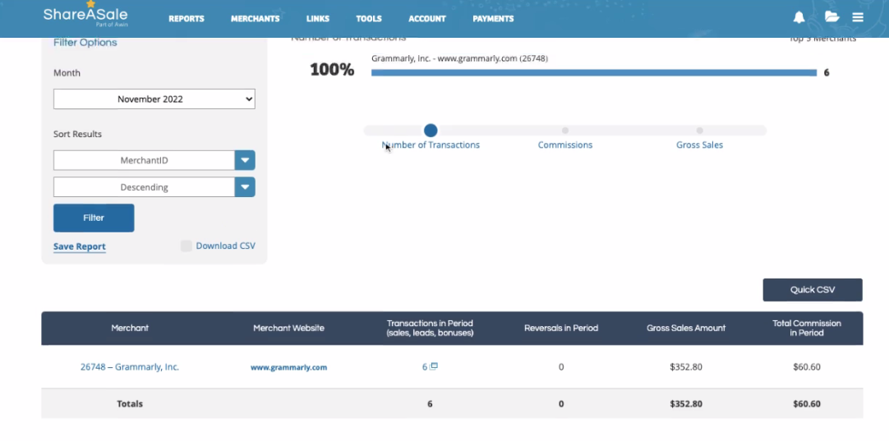Viewport: 889px width, 441px height.
Task: Open the Month dropdown showing November 2022
Action: click(x=154, y=99)
